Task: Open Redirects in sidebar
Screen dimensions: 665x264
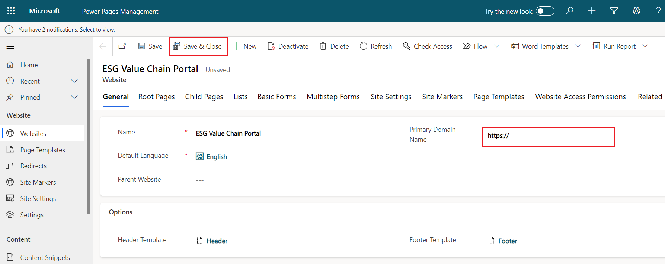Action: coord(43,166)
